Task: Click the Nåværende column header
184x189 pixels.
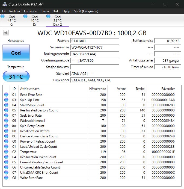Action: [x=98, y=89]
